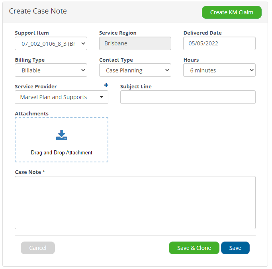Click the download icon in Attachments box
Viewport: 272px width, 269px height.
[61, 135]
